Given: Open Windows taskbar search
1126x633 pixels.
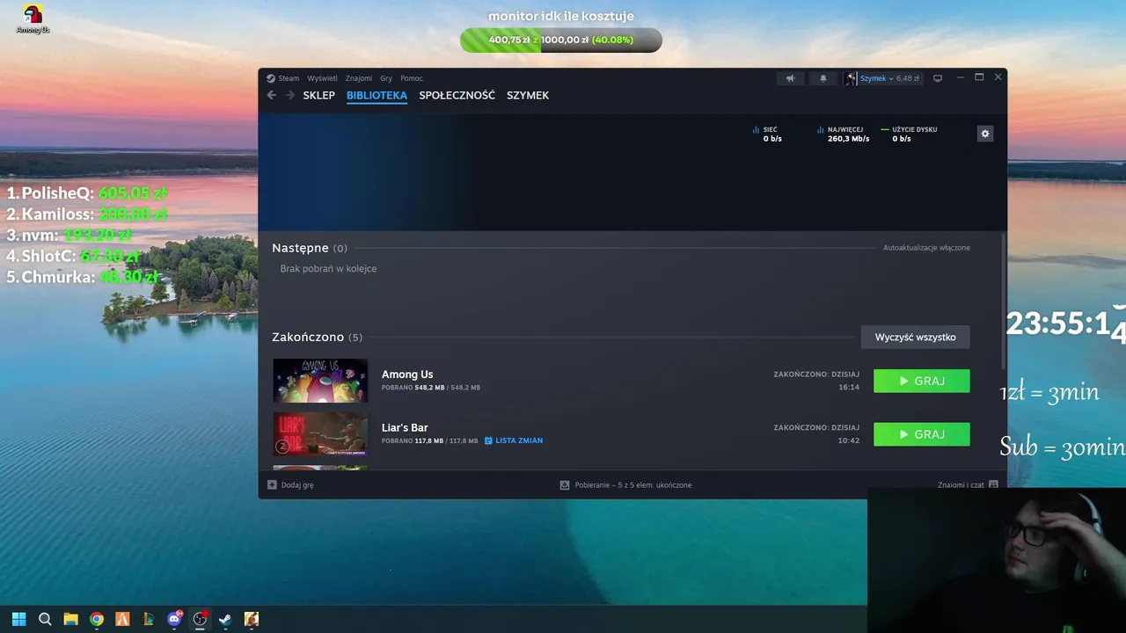Looking at the screenshot, I should click(45, 619).
